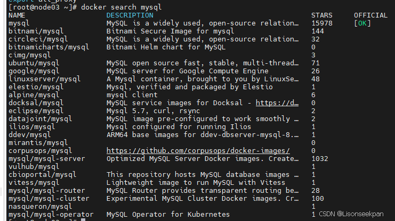Screen dimensions: 395x221
Task: Select the mysql/mysql-server image name
Action: pos(46,159)
